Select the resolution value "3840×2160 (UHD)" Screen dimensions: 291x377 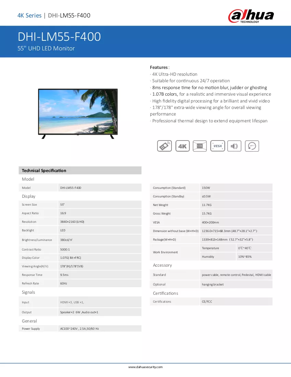point(72,222)
